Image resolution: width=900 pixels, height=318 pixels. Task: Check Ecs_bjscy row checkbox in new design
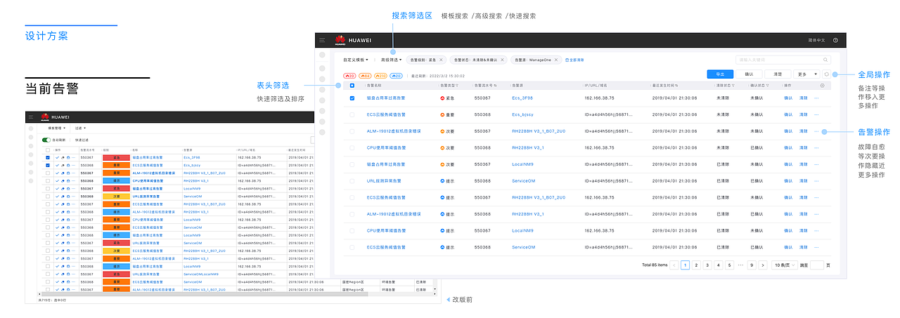[x=352, y=114]
